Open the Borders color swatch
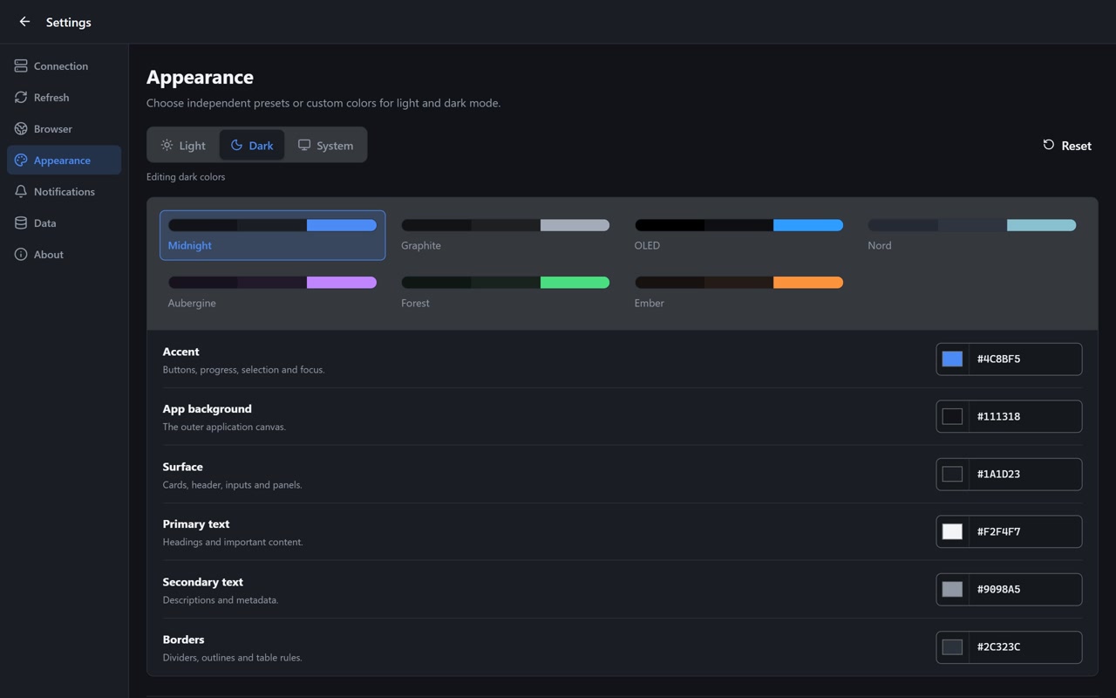This screenshot has height=698, width=1116. [952, 647]
